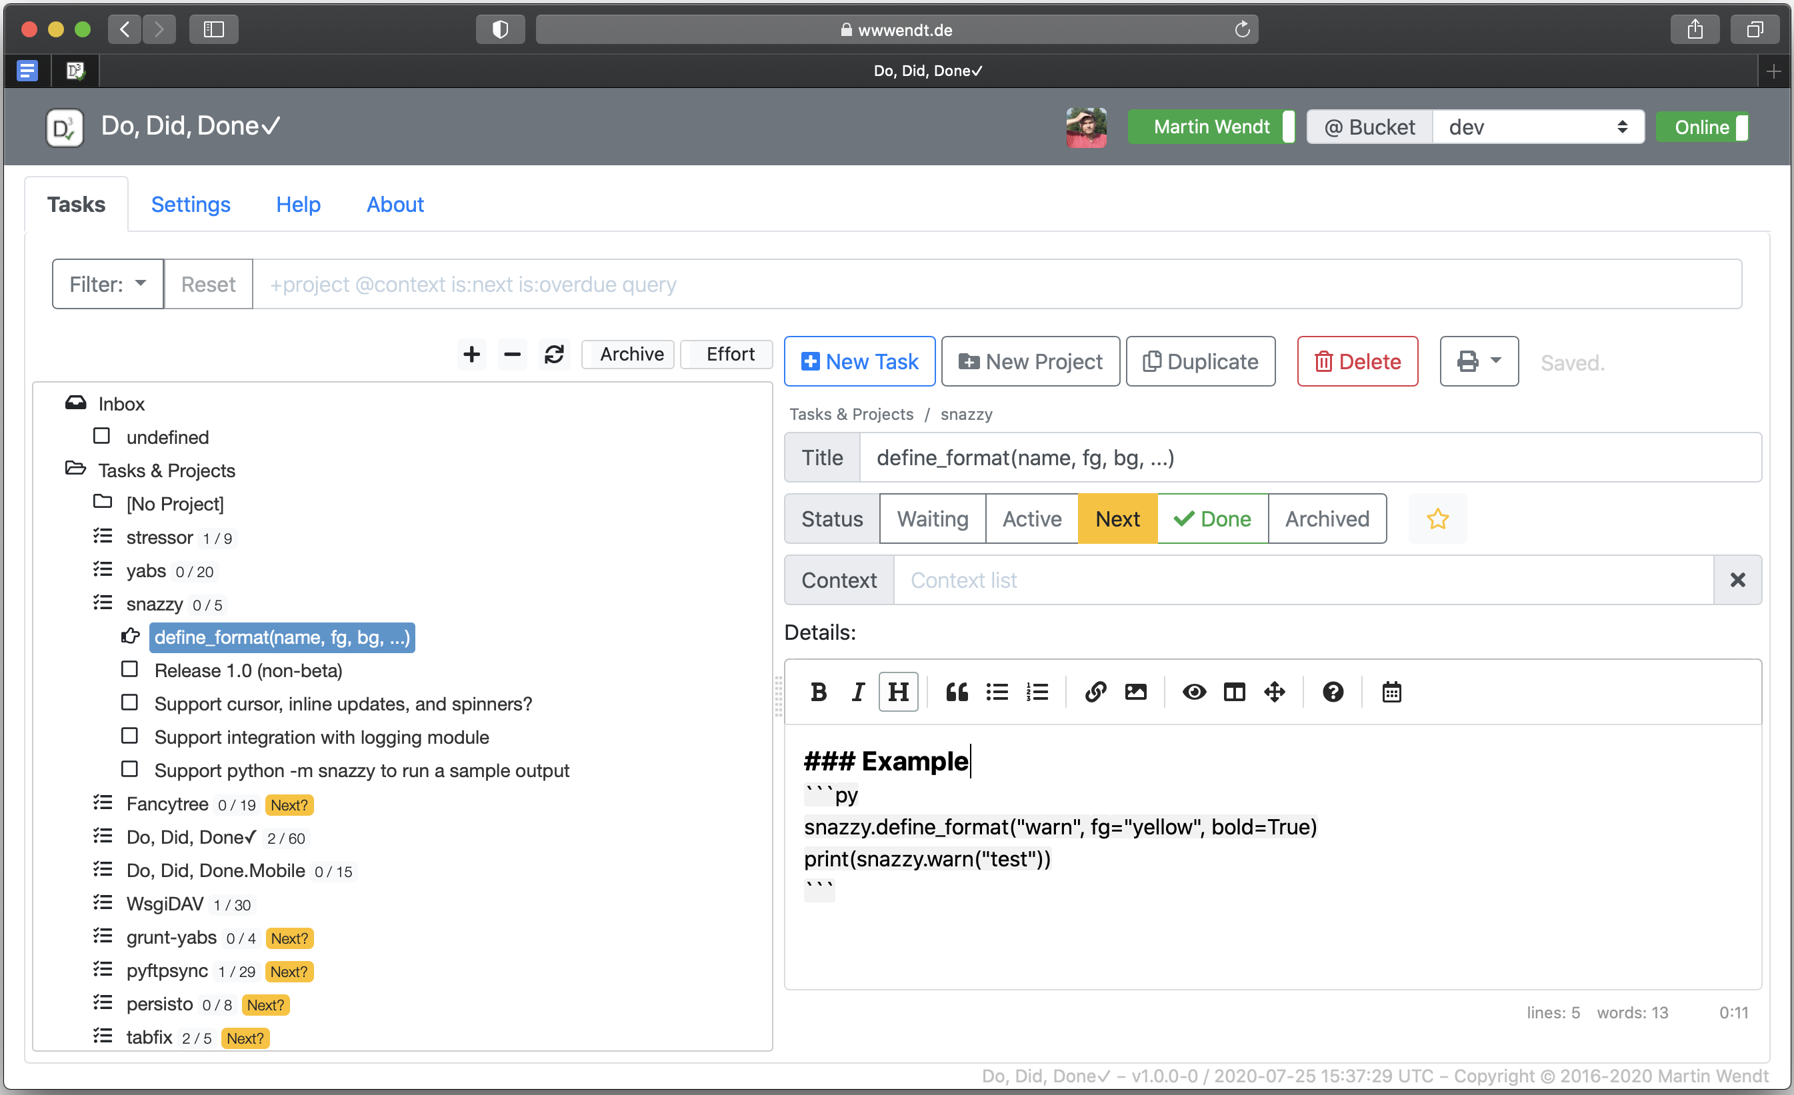This screenshot has height=1095, width=1794.
Task: Collapse the snazzy project
Action: click(x=103, y=603)
